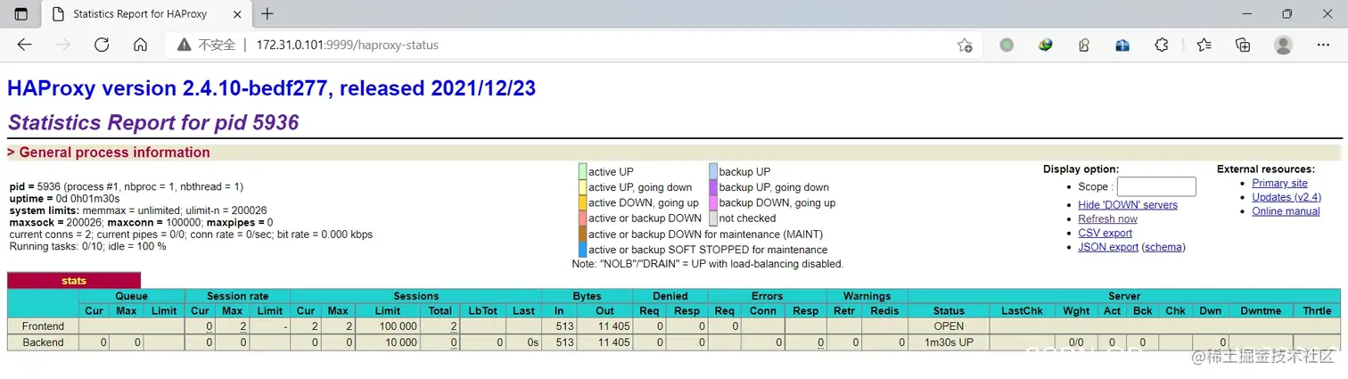Viewport: 1348px width, 379px height.
Task: Click the Backend row label
Action: click(43, 342)
